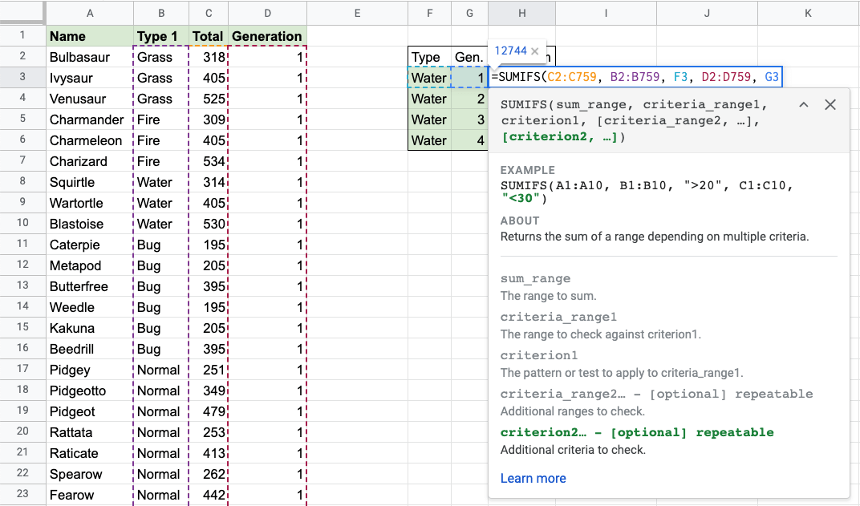The width and height of the screenshot is (860, 506).
Task: Select row 23 header
Action: pos(22,495)
